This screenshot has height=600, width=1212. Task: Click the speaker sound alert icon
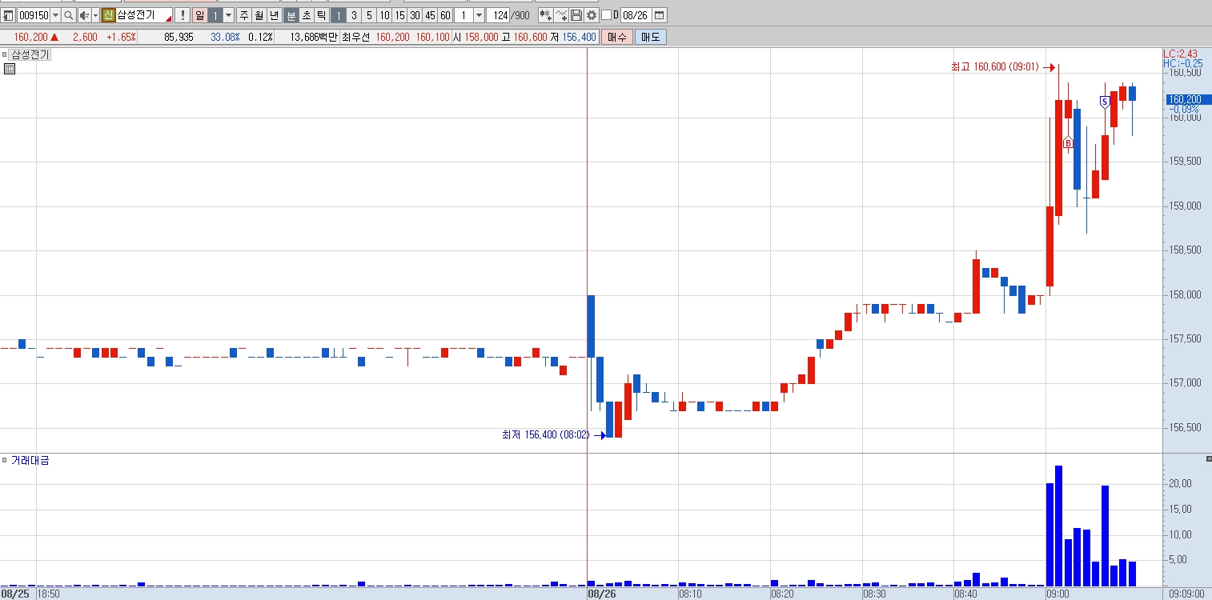[x=83, y=15]
